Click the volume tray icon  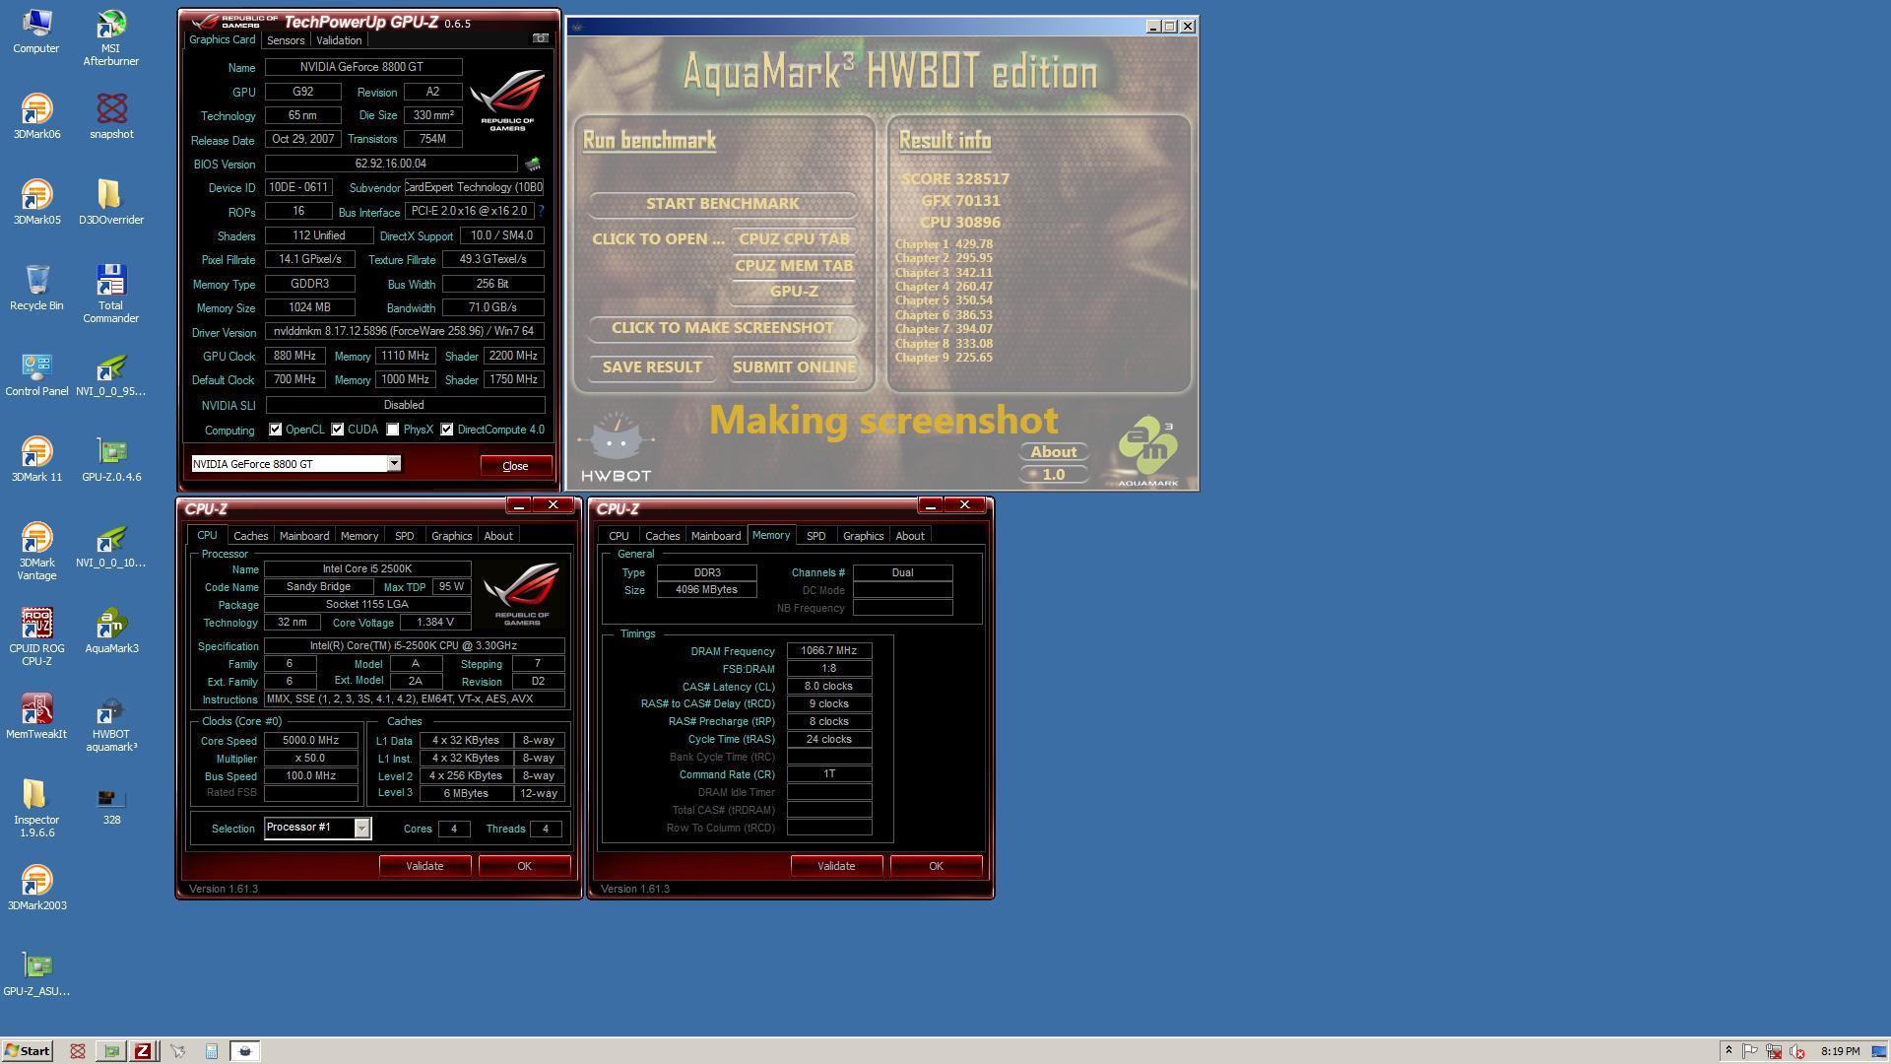coord(1797,1051)
